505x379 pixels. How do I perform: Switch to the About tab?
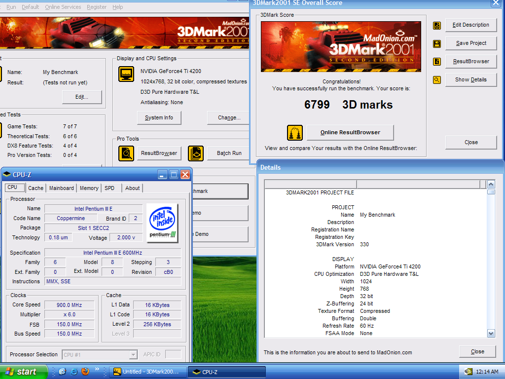click(132, 188)
